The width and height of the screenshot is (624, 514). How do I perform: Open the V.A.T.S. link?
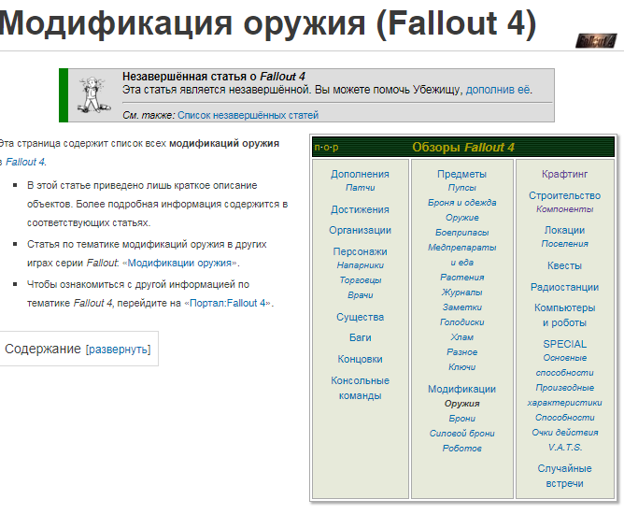point(564,447)
